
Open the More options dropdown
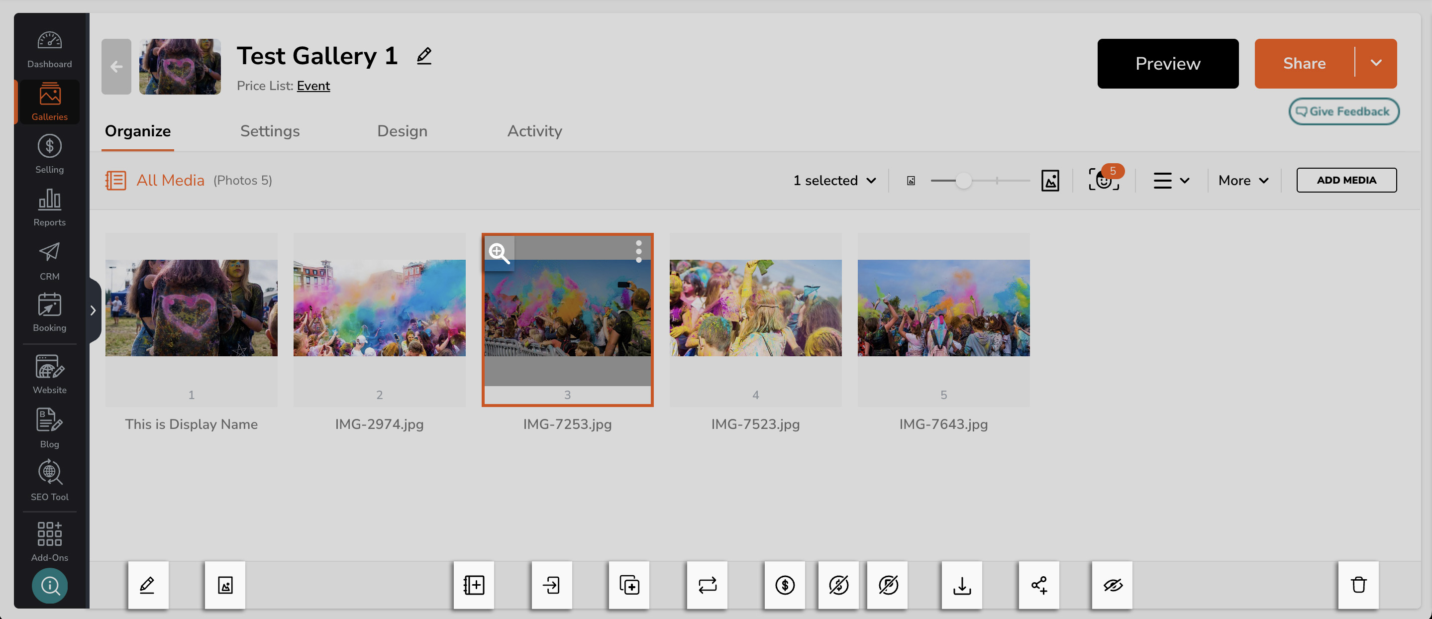pos(1243,180)
